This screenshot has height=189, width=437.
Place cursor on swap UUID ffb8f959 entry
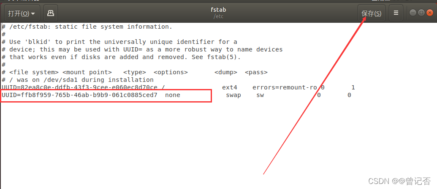[79, 95]
